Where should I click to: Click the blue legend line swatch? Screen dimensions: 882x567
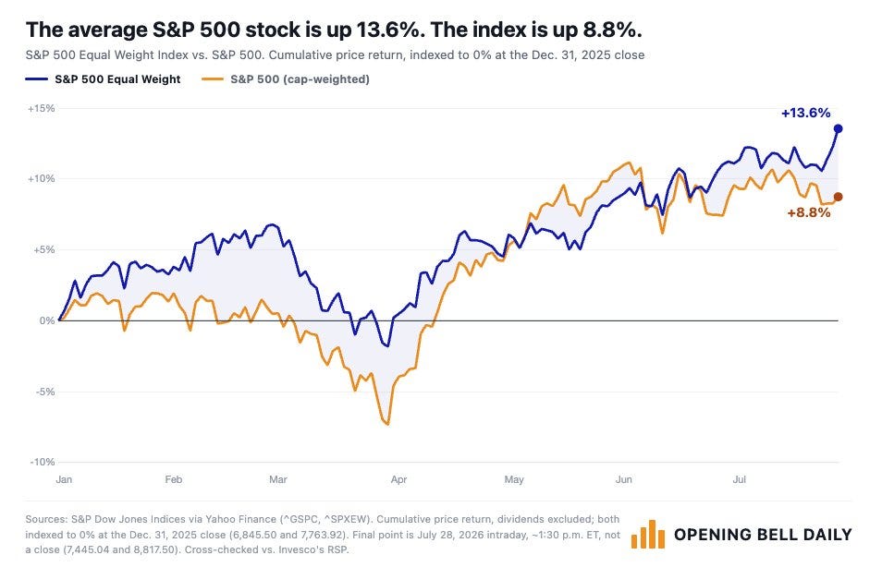click(37, 79)
